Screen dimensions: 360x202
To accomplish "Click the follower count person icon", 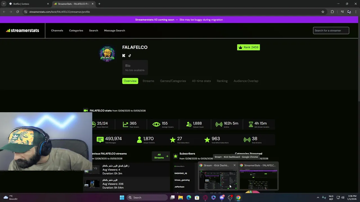I will click(x=189, y=124).
